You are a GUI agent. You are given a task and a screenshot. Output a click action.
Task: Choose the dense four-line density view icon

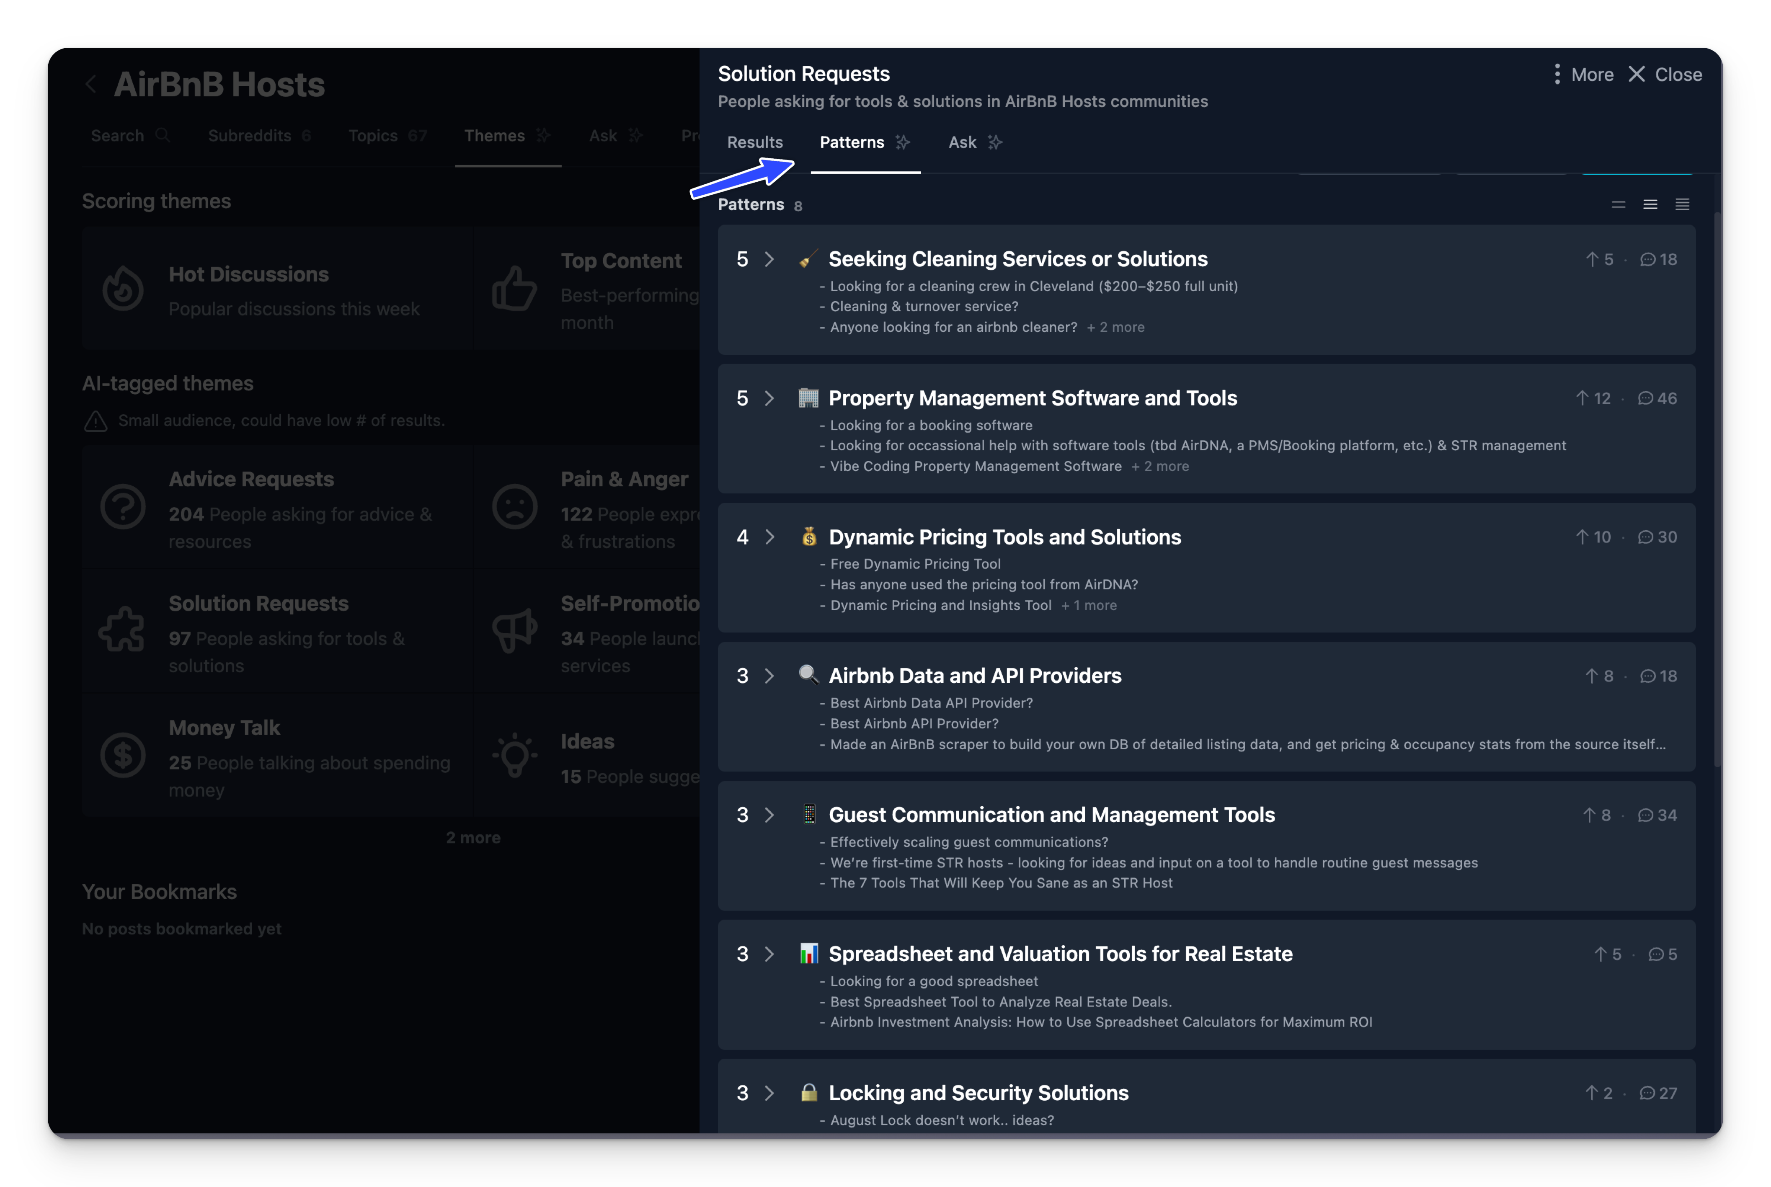[1682, 204]
